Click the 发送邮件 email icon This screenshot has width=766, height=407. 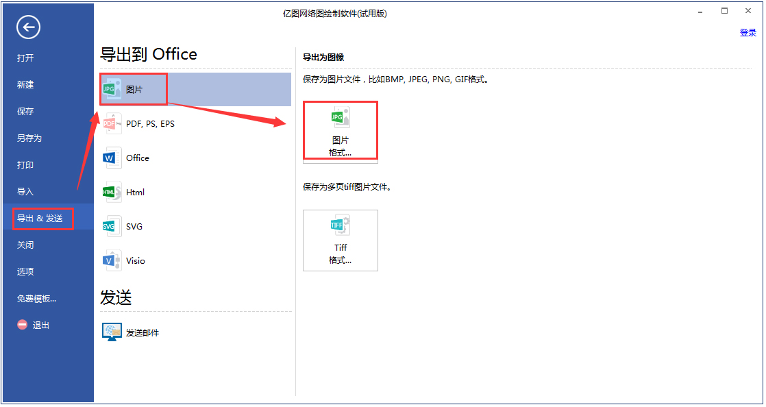pyautogui.click(x=112, y=332)
